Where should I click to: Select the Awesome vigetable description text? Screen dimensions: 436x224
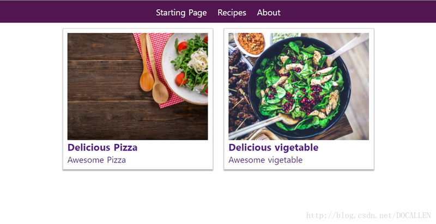coord(265,160)
